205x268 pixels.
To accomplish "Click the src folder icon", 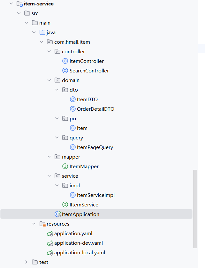I will (27, 13).
